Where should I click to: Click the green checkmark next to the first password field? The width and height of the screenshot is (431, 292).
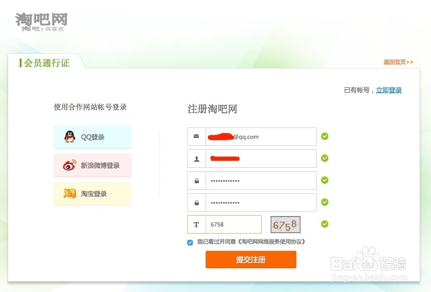tap(325, 180)
